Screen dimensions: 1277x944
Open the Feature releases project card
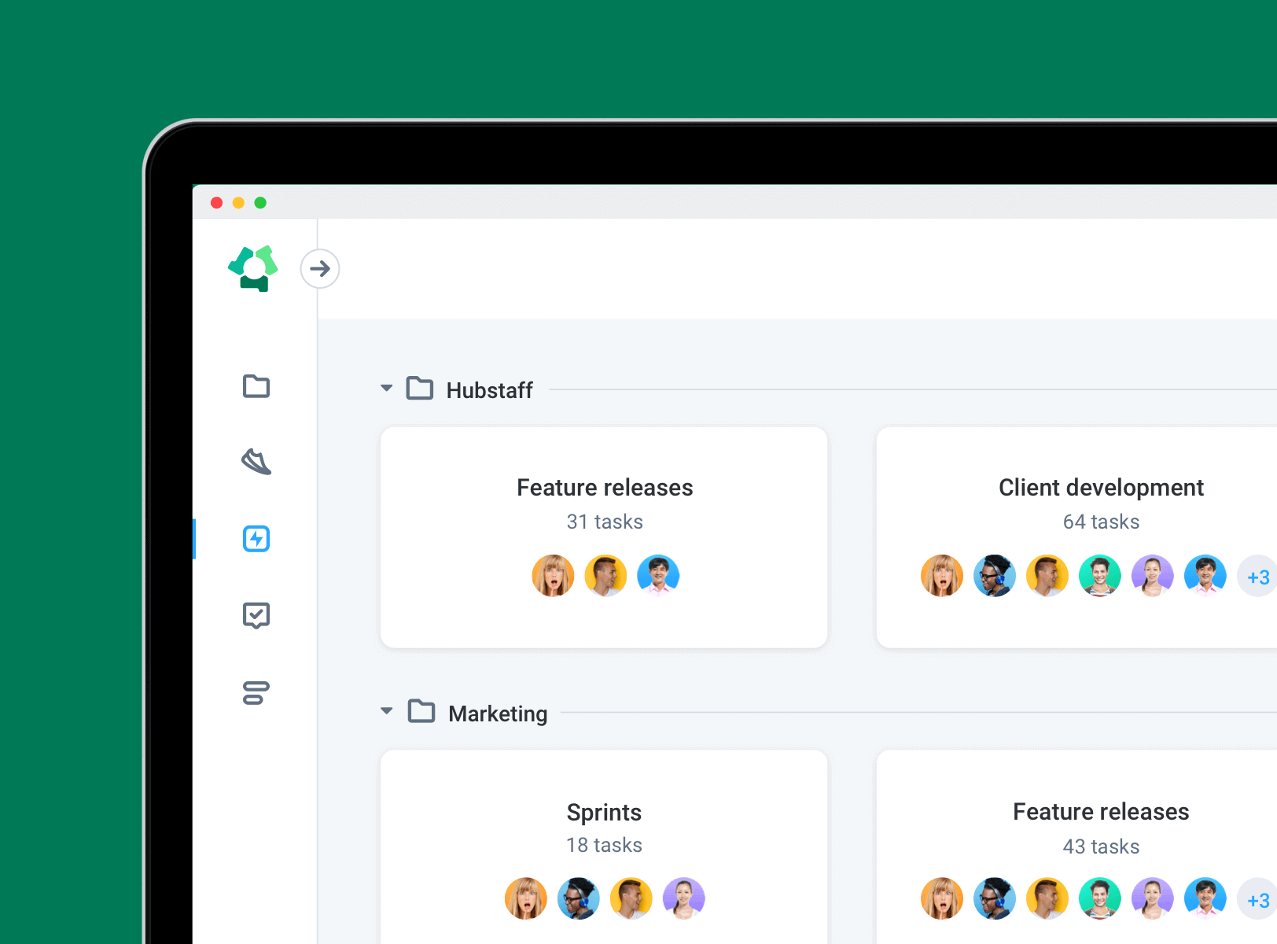(604, 488)
